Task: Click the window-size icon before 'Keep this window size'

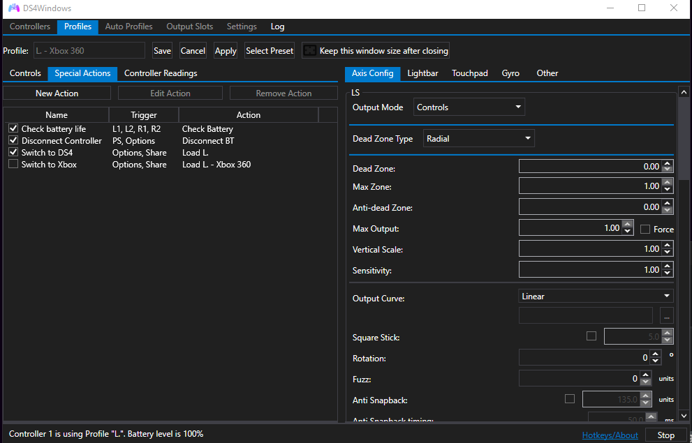Action: pyautogui.click(x=310, y=50)
